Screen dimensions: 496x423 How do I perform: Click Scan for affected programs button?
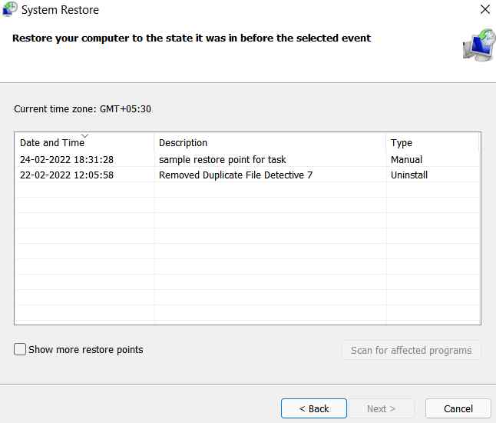point(412,350)
